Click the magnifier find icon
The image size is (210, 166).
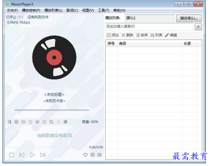(x=51, y=122)
